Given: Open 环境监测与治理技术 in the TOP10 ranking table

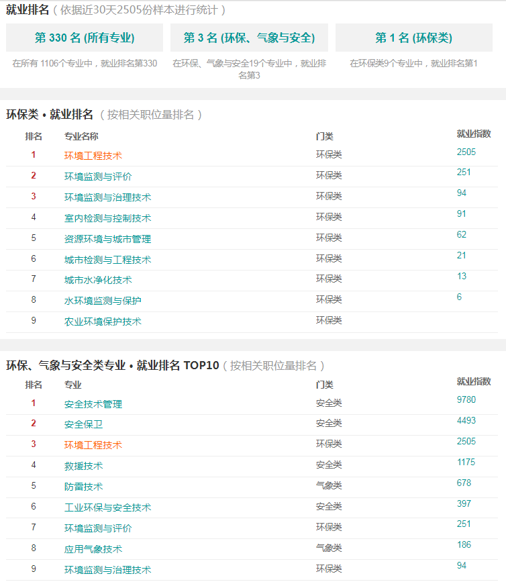Looking at the screenshot, I should click(107, 570).
